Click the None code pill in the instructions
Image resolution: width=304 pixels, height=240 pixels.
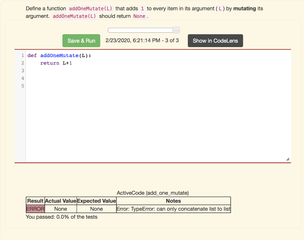coord(139,16)
